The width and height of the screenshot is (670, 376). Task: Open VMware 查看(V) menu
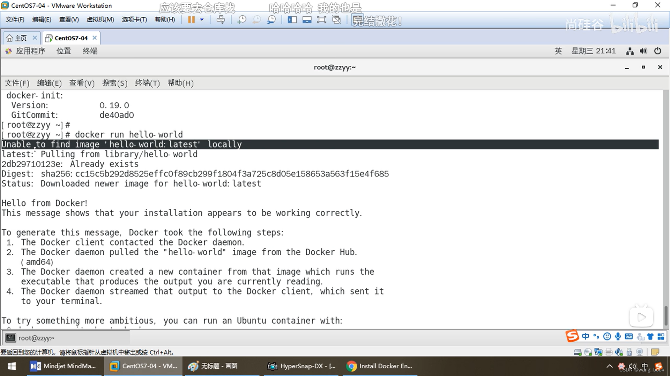pos(69,19)
